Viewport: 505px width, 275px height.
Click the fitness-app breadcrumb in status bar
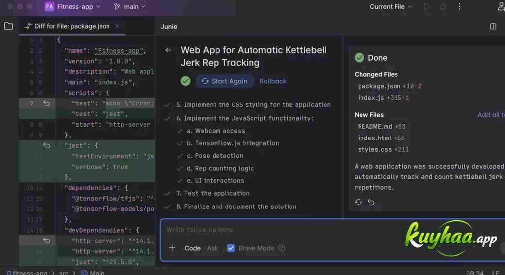click(27, 273)
